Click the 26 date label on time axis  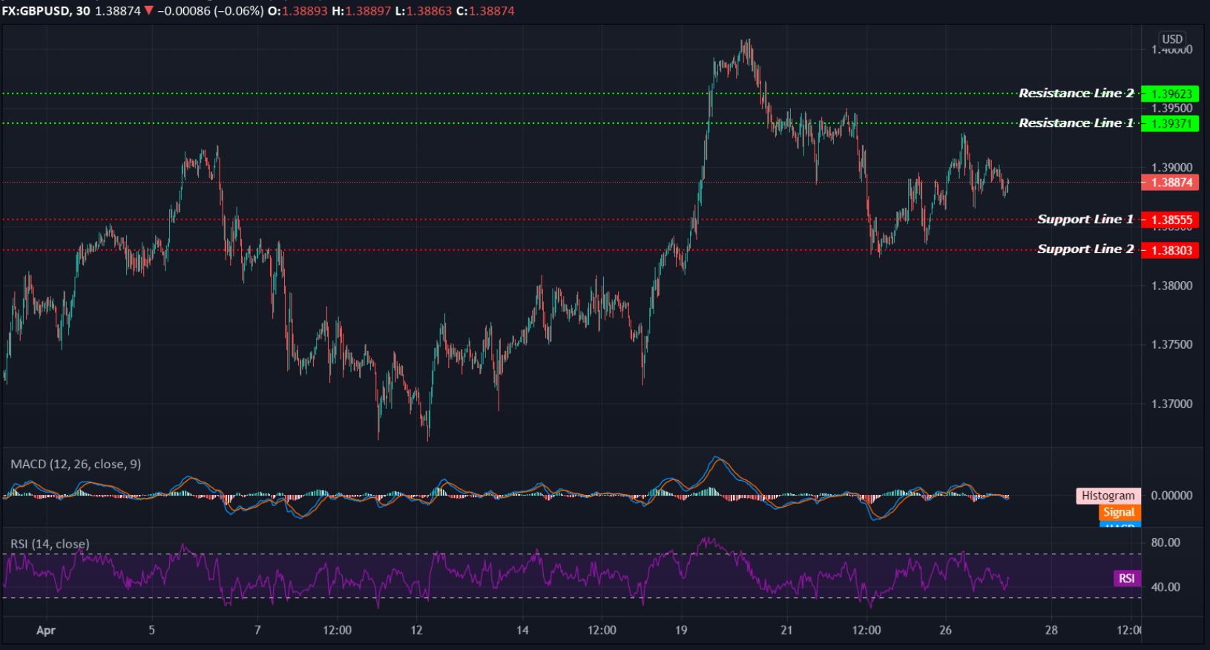click(945, 631)
